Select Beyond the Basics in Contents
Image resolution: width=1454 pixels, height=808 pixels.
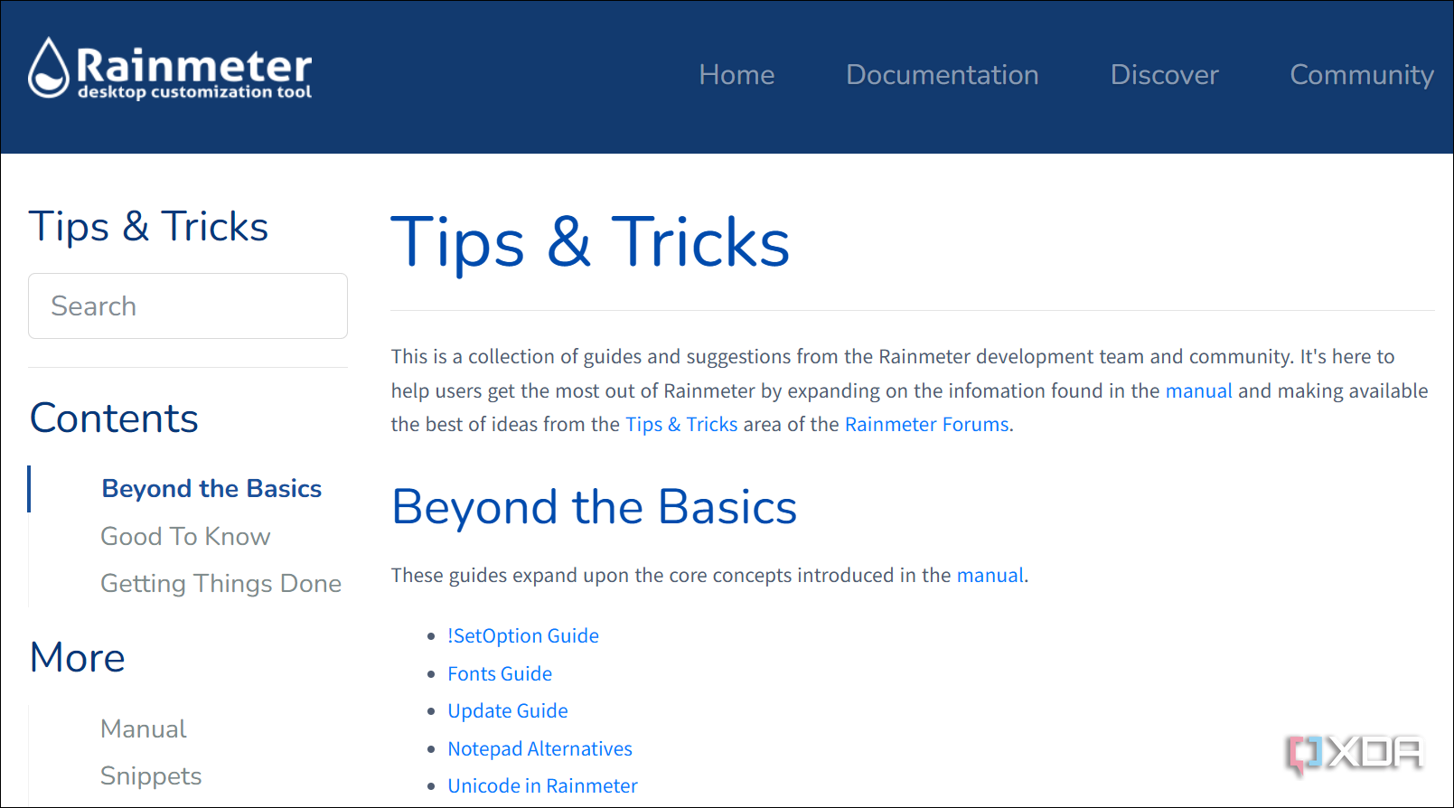point(211,489)
